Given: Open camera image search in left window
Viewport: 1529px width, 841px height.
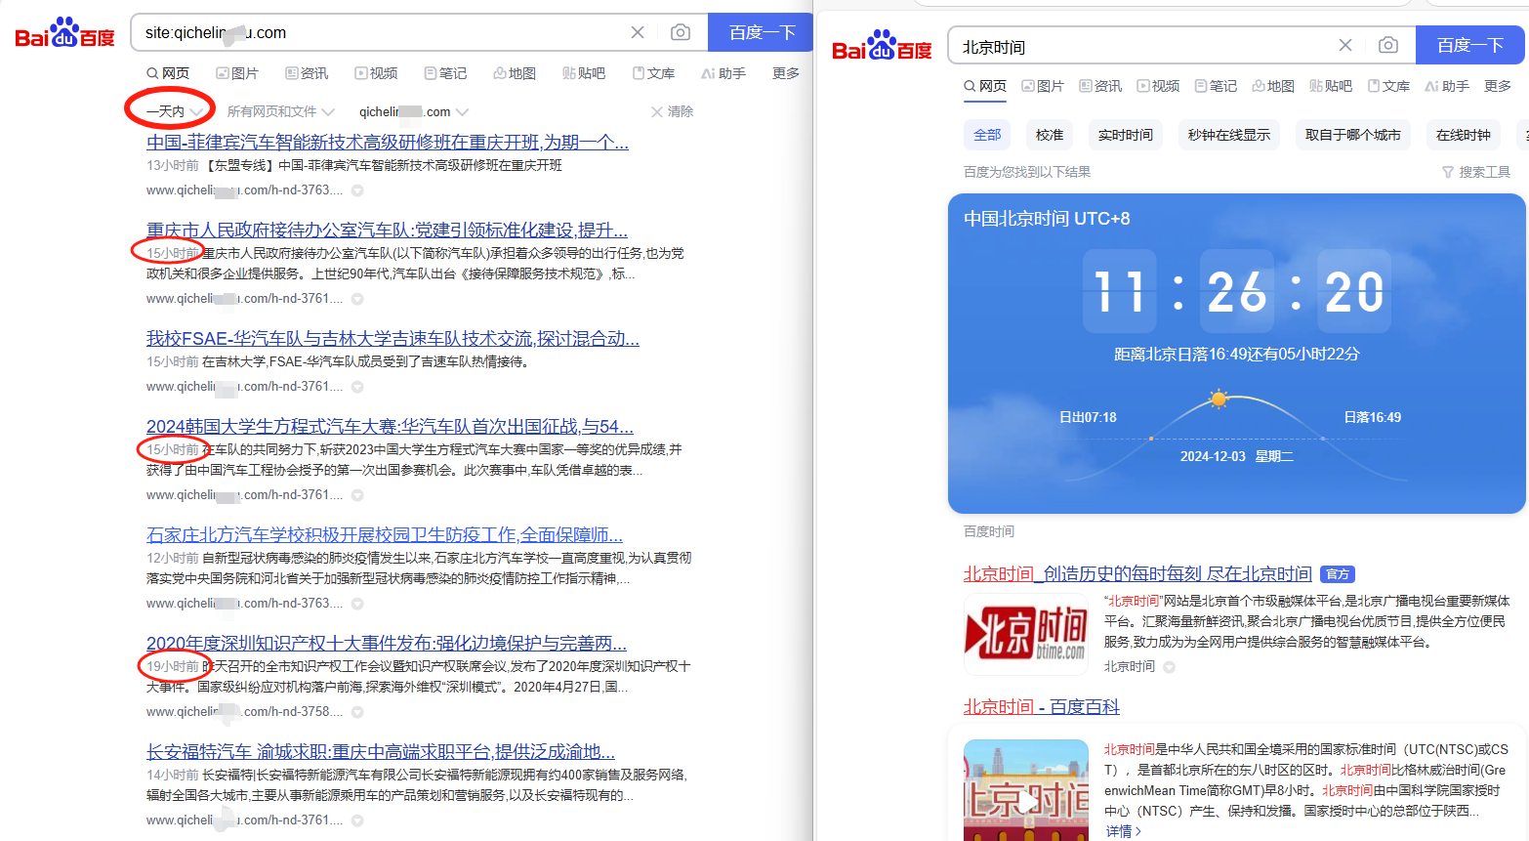Looking at the screenshot, I should click(681, 32).
